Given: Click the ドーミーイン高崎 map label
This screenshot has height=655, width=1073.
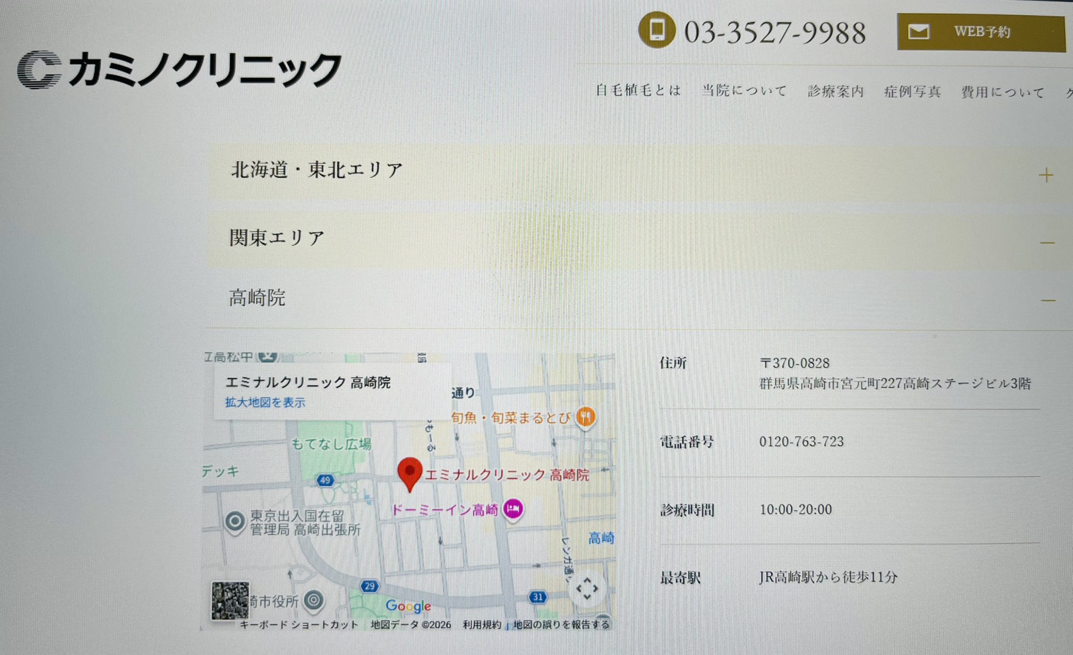Looking at the screenshot, I should (445, 510).
